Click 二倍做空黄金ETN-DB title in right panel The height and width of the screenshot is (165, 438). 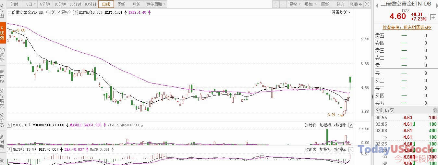tap(406, 4)
